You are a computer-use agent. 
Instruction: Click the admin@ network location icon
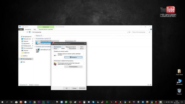(x=38, y=50)
